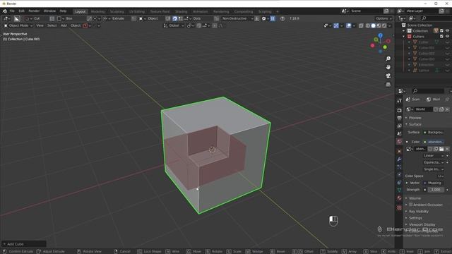The height and width of the screenshot is (254, 452).
Task: Open the Global transform orientation dropdown
Action: (174, 25)
